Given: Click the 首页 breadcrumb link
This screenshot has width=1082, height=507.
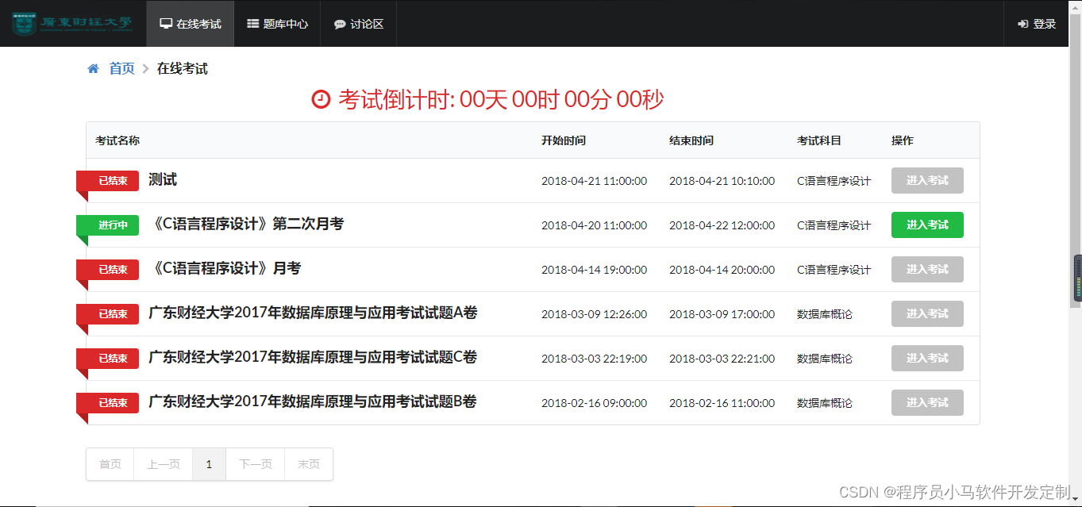Looking at the screenshot, I should click(x=121, y=68).
